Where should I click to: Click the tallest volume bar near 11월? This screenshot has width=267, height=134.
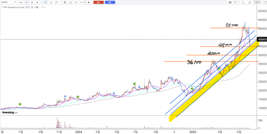(57, 123)
